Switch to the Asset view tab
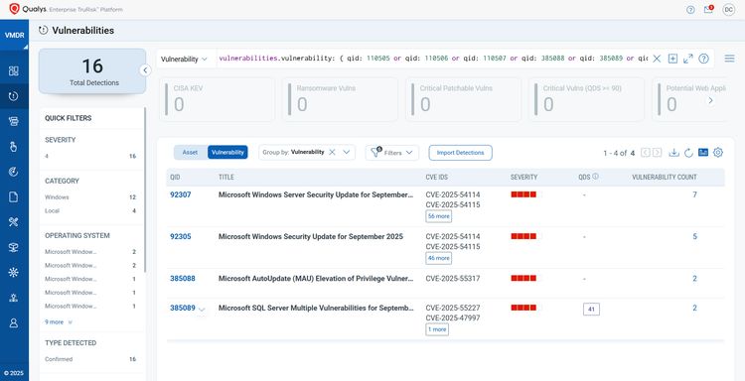Screen dimensions: 745x381 190,153
